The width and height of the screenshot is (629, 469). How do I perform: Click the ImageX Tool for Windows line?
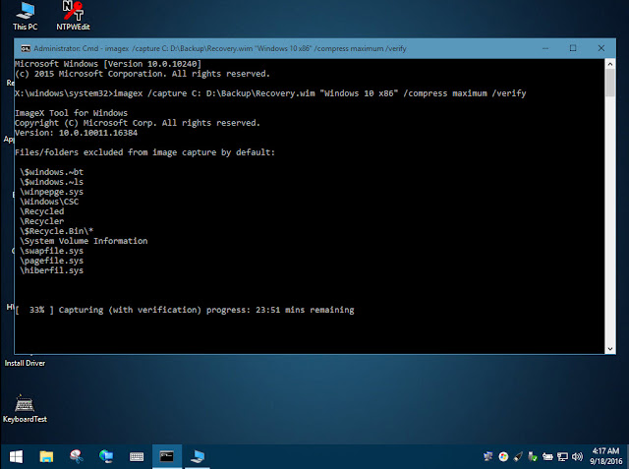[71, 113]
